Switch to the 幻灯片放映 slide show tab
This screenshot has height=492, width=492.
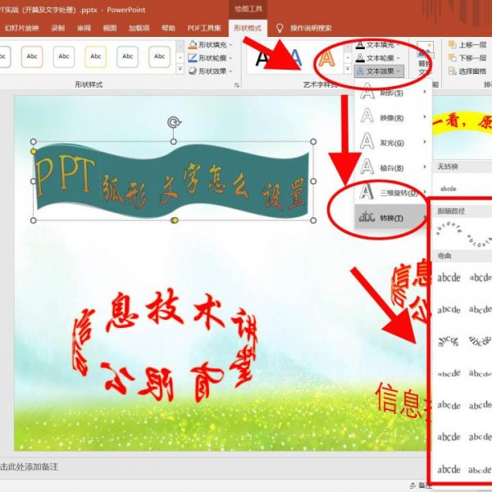pos(22,28)
